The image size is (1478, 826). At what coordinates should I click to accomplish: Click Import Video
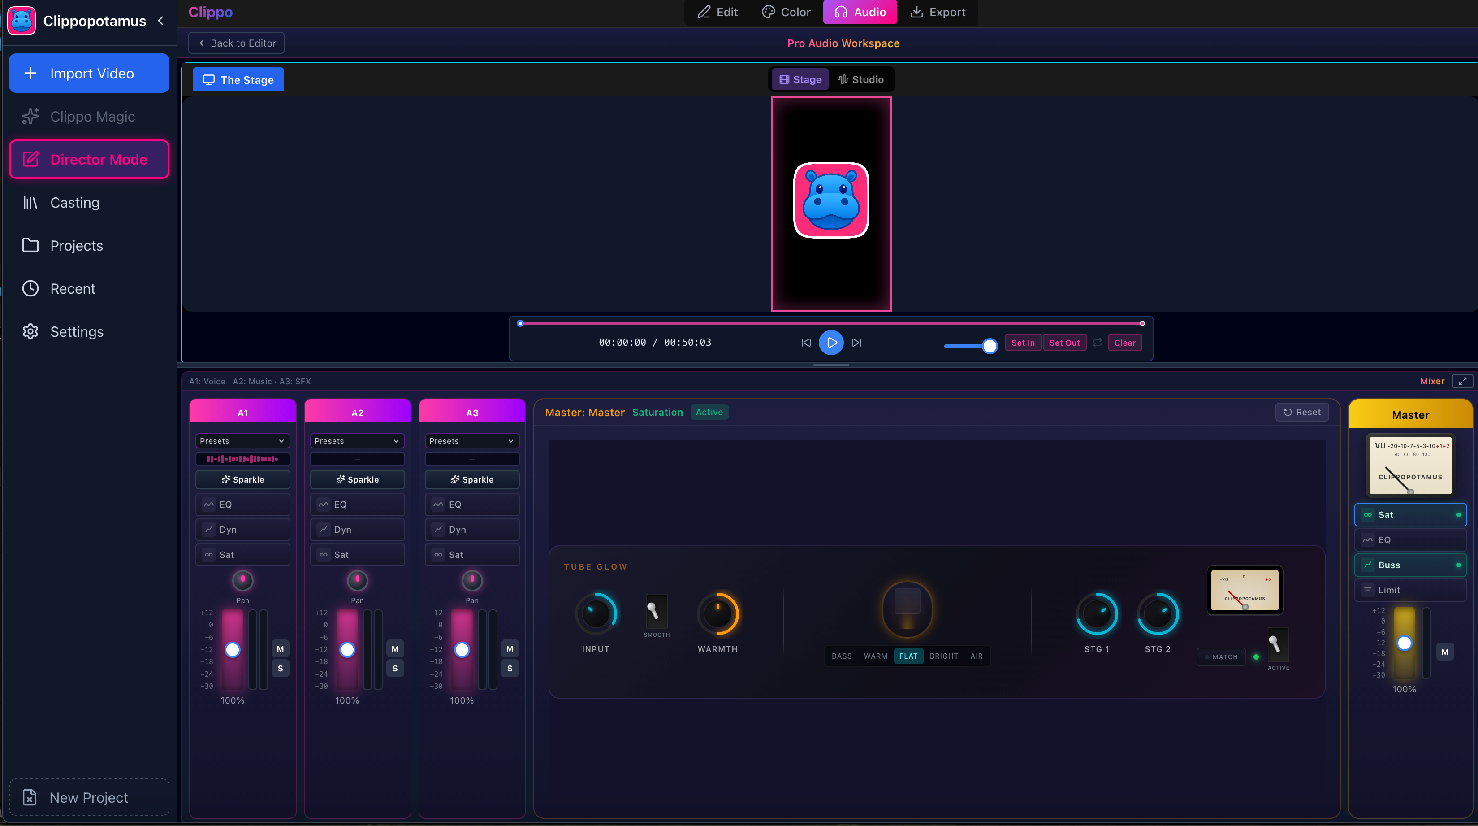pyautogui.click(x=89, y=74)
